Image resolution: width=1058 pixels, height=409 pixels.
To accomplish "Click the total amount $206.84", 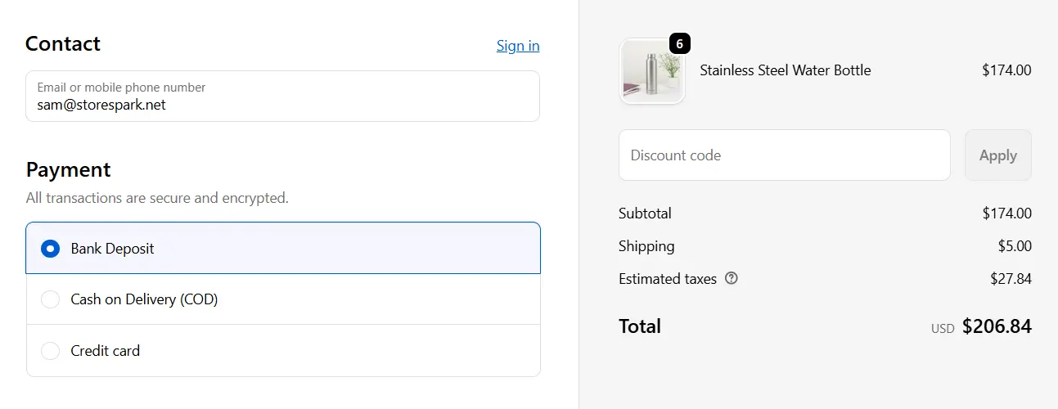I will point(996,327).
